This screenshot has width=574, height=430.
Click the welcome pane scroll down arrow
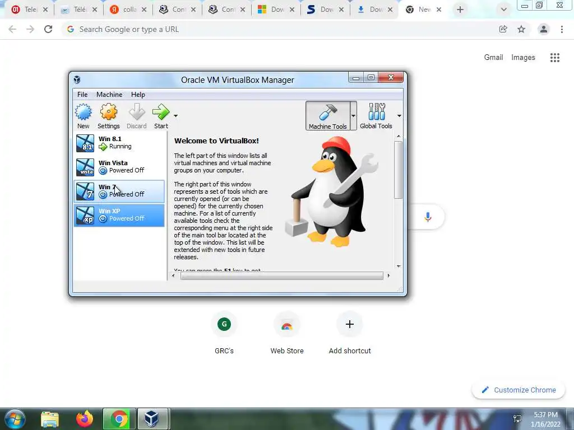[x=399, y=266]
